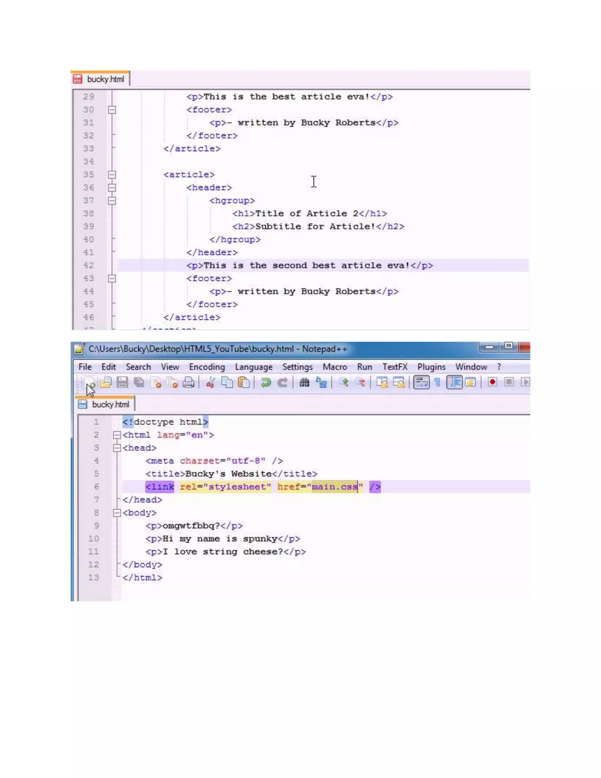Click the Save All toolbar icon
This screenshot has height=778, width=601.
(139, 383)
